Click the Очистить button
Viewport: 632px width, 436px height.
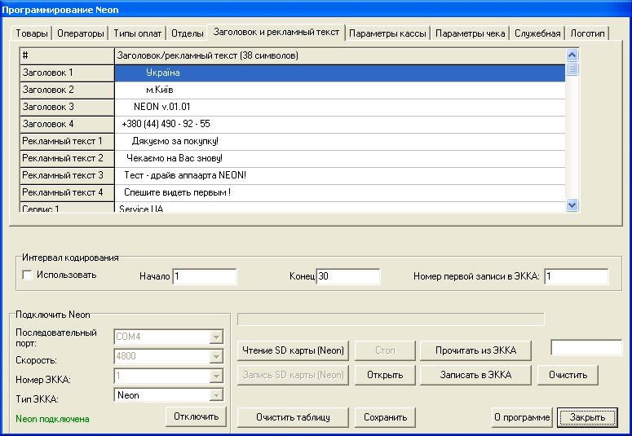(x=568, y=375)
